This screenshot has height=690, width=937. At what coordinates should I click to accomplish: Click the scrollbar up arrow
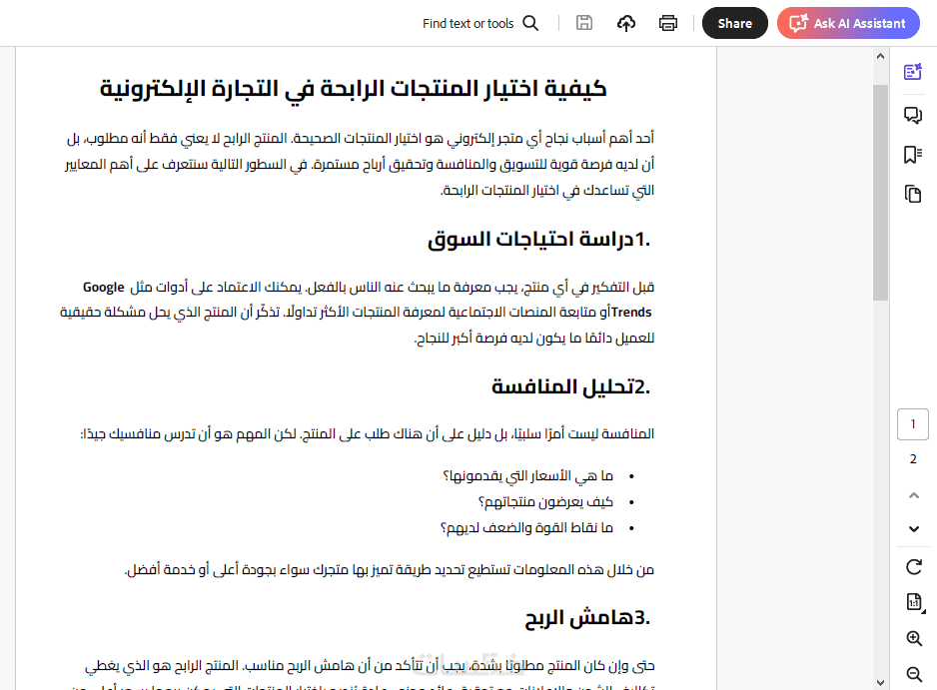[880, 56]
